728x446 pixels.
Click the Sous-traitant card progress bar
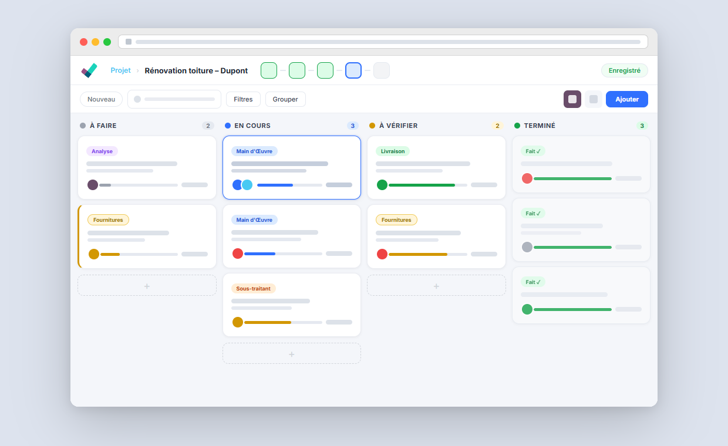click(x=283, y=322)
